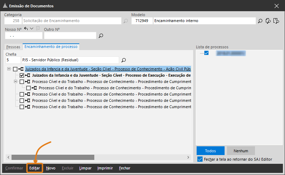The image size is (285, 175).
Task: Open the dropdown arrow beside Nosso Nº
Action: coord(32,29)
